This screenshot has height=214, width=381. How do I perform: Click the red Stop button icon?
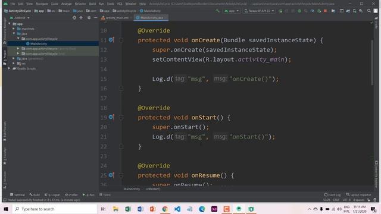325,11
